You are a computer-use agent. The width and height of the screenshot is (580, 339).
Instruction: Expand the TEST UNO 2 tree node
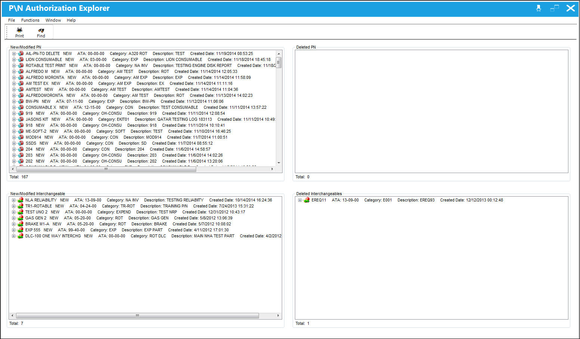point(13,212)
